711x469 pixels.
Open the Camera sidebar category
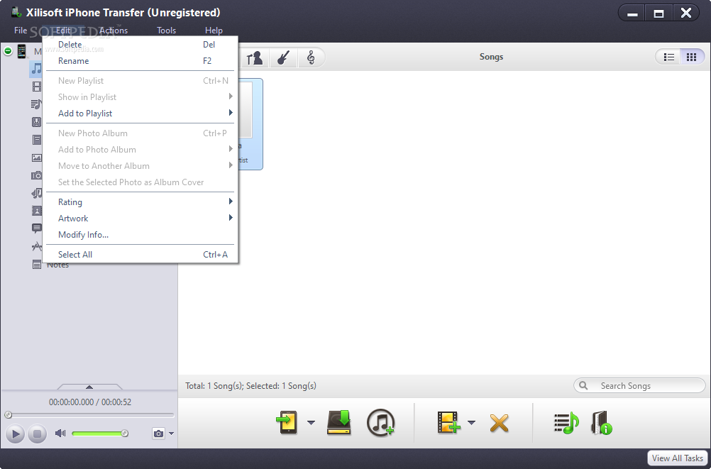click(37, 175)
